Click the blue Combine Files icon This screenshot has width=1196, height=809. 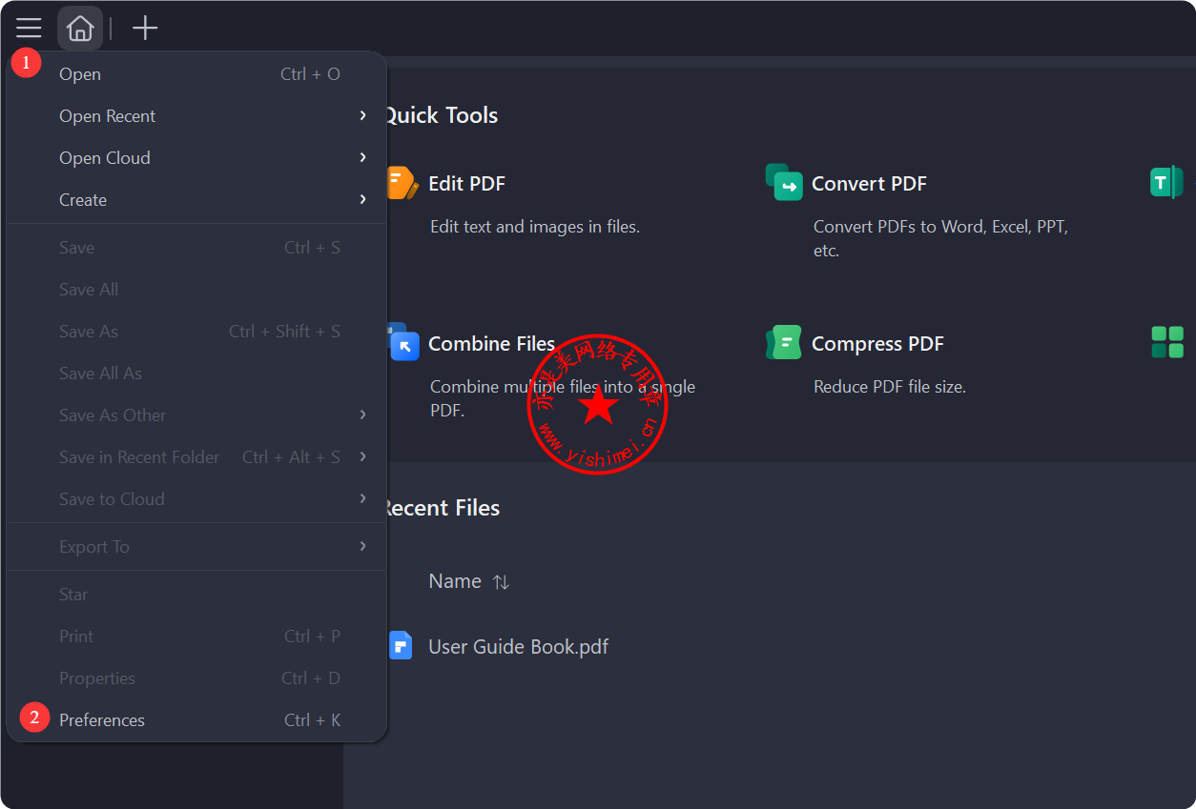(x=402, y=343)
